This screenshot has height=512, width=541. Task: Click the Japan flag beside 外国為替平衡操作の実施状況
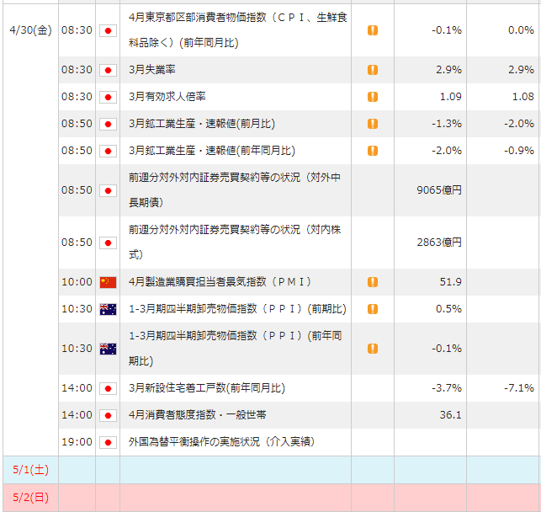(x=108, y=443)
